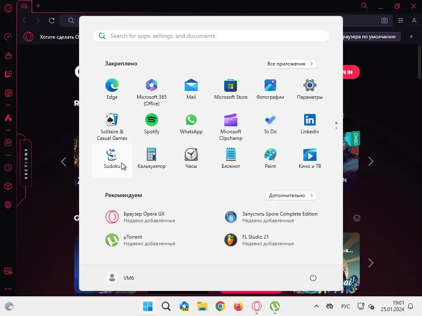Image resolution: width=422 pixels, height=316 pixels.
Task: Open Edge preview icon on taskbar
Action: [184, 306]
